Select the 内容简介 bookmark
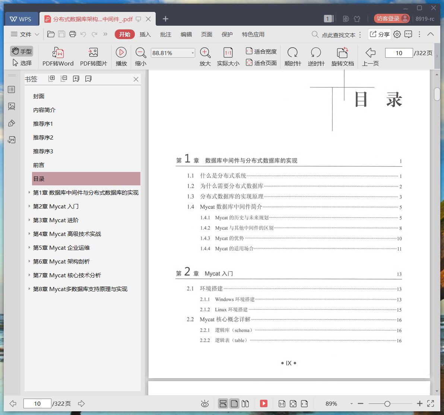Image resolution: width=444 pixels, height=415 pixels. (x=44, y=110)
